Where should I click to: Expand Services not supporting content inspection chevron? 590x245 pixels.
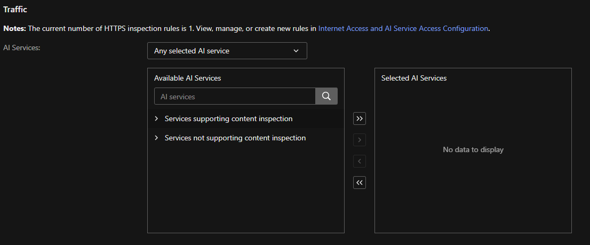(156, 138)
